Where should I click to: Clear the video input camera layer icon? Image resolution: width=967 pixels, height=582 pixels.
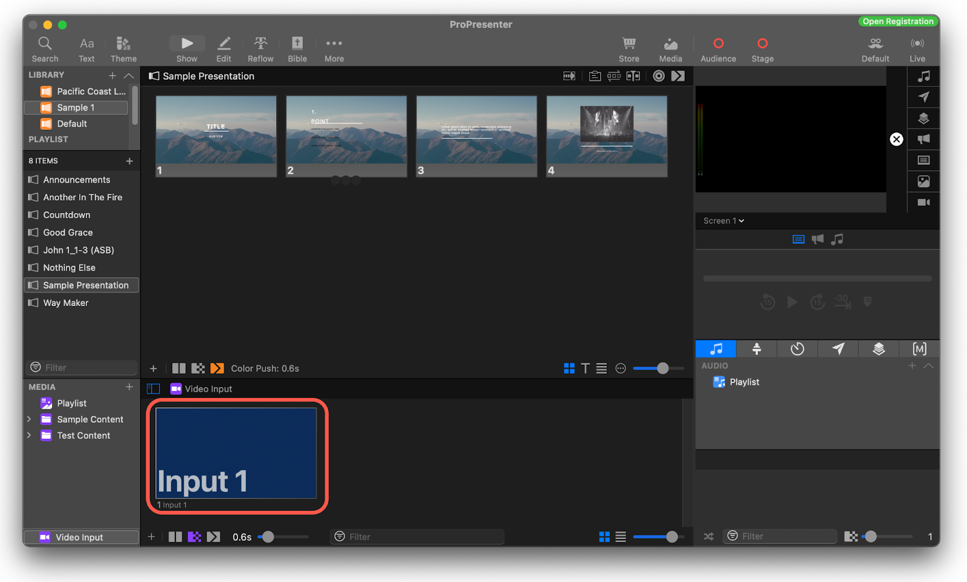point(923,202)
